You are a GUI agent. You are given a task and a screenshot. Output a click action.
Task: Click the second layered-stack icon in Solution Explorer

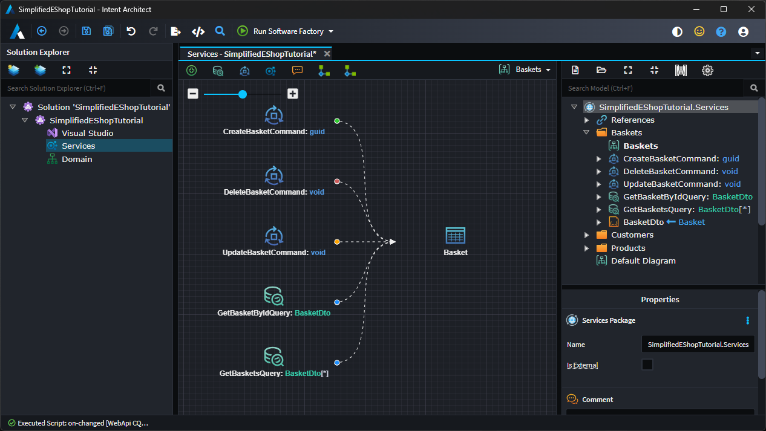pyautogui.click(x=40, y=70)
